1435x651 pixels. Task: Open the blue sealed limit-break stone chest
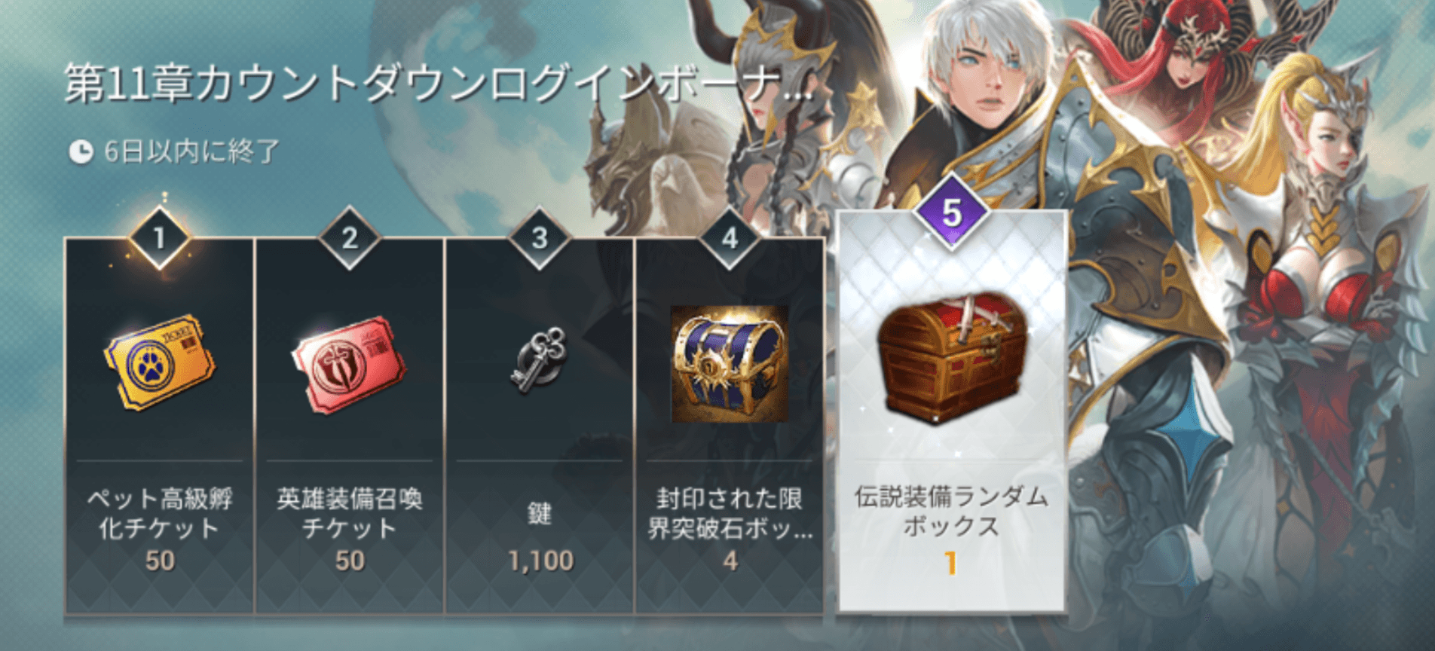click(x=730, y=364)
